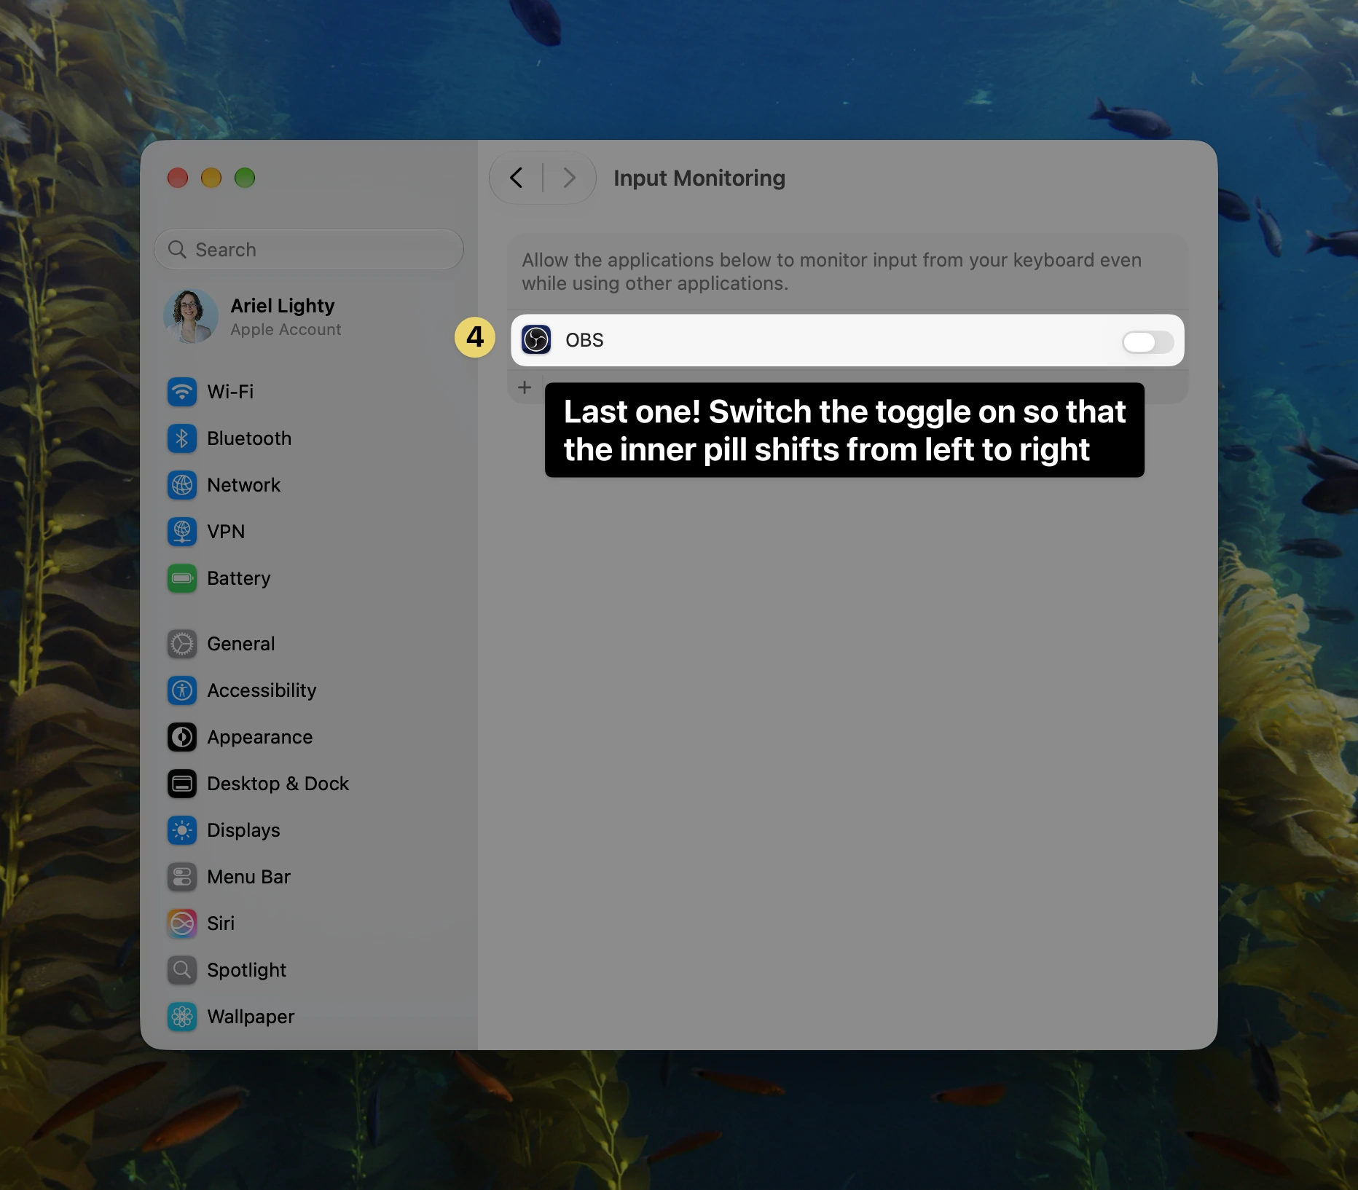
Task: Go back using the left chevron
Action: [x=517, y=178]
